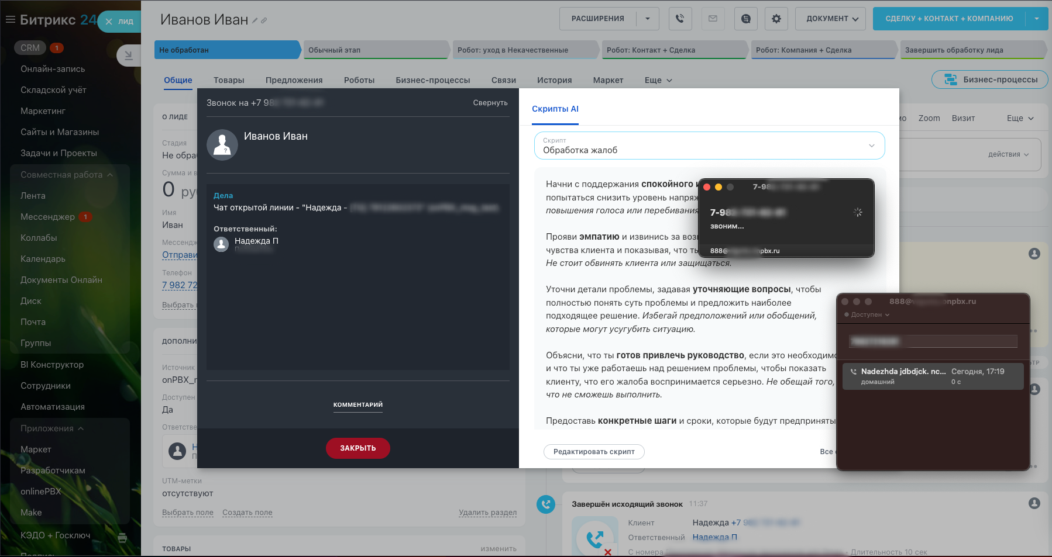Collapse the Совместная работа section
Image resolution: width=1052 pixels, height=557 pixels.
pyautogui.click(x=67, y=175)
